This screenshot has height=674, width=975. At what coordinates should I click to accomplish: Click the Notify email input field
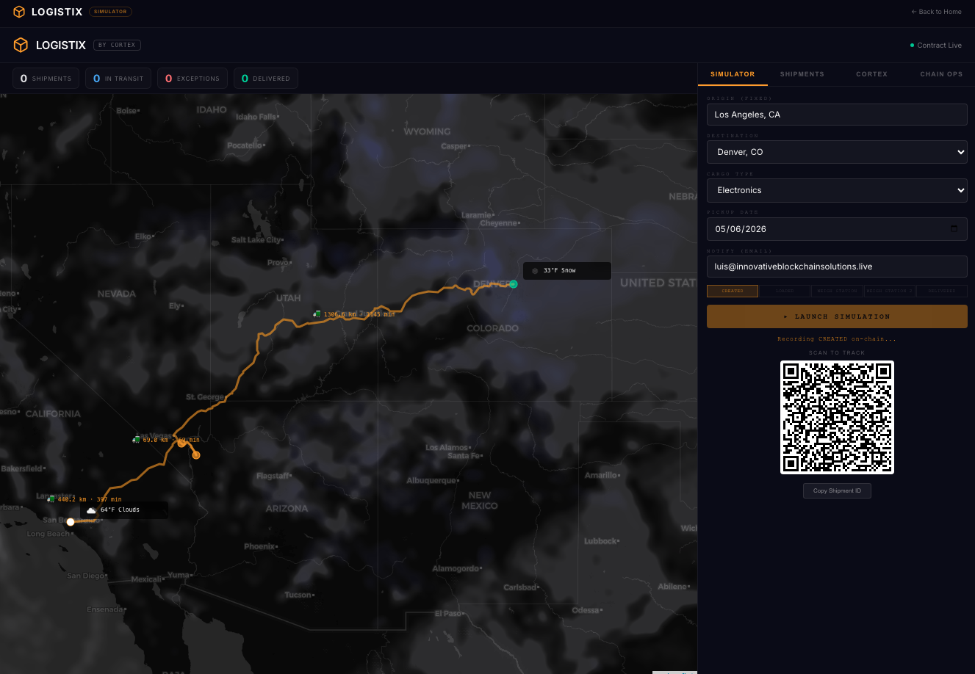tap(837, 267)
